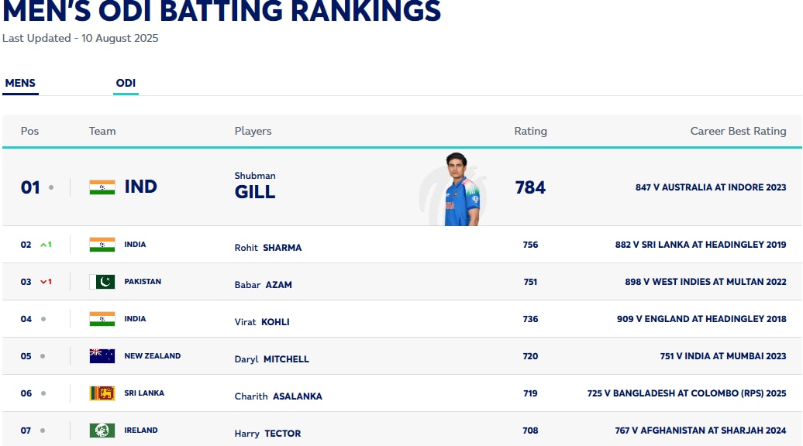Click the Rating column header
Image resolution: width=803 pixels, height=446 pixels.
point(530,132)
